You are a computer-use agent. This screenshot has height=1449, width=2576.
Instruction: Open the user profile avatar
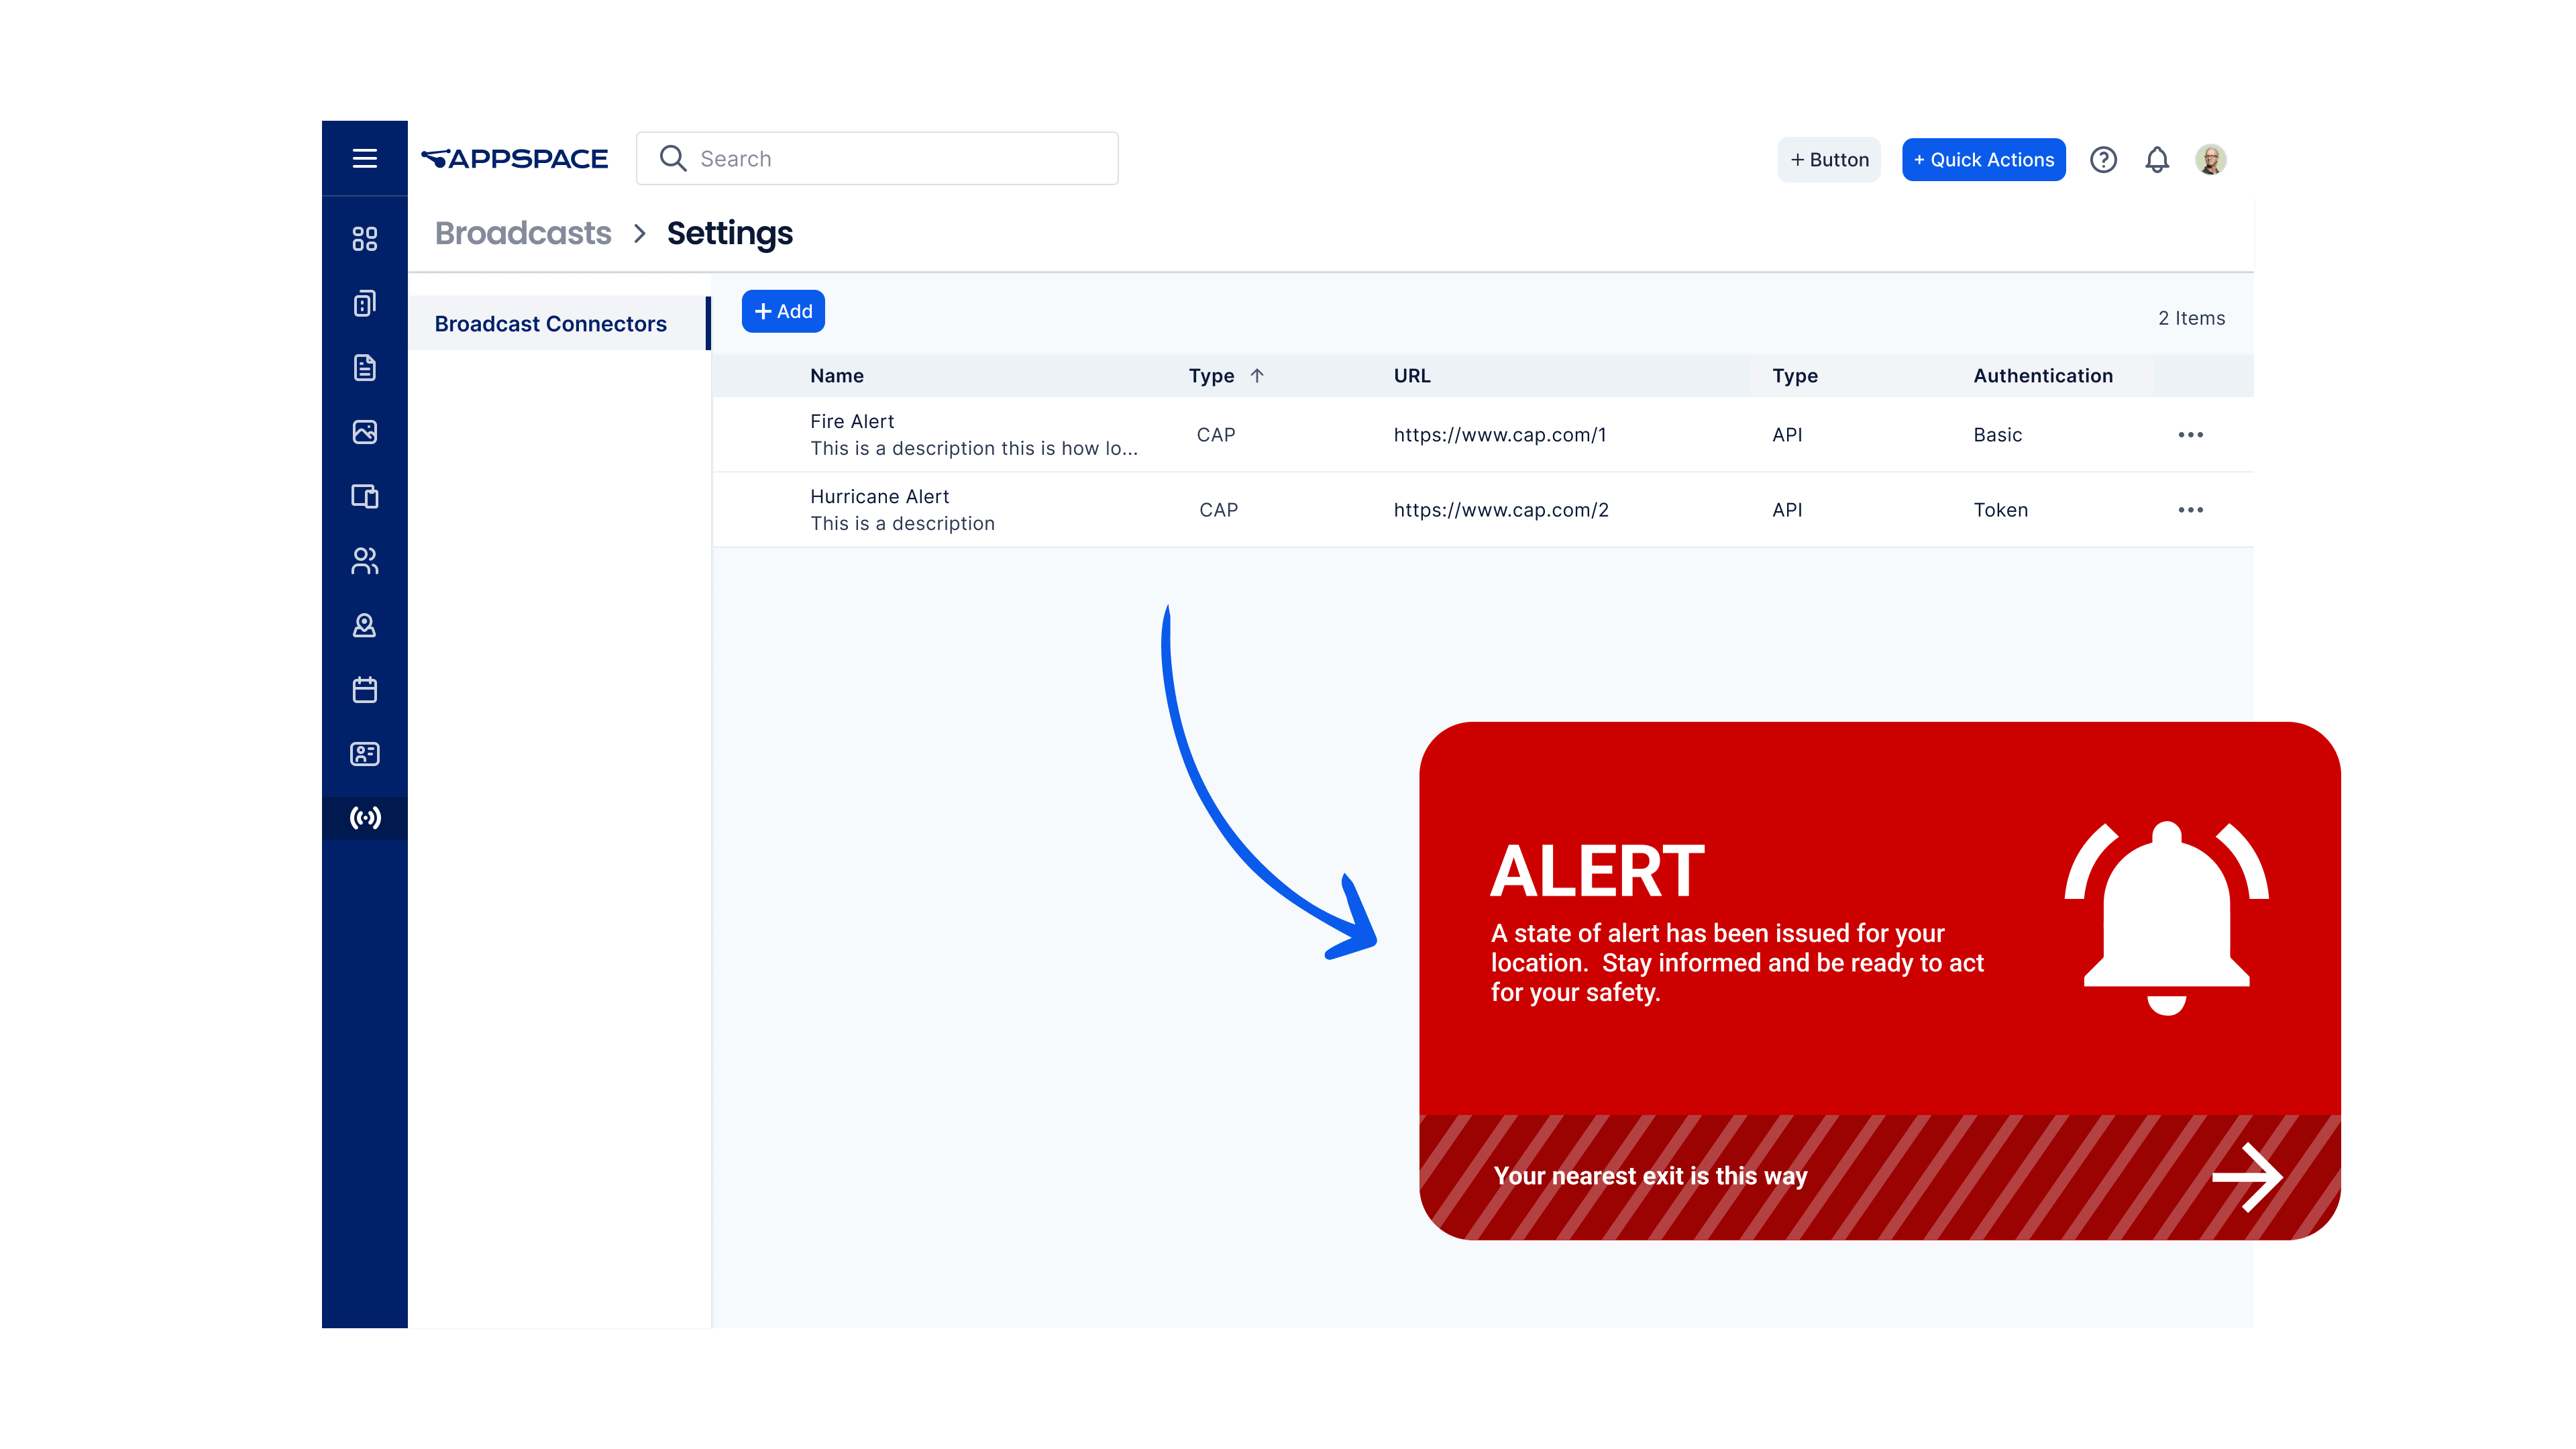pos(2210,160)
